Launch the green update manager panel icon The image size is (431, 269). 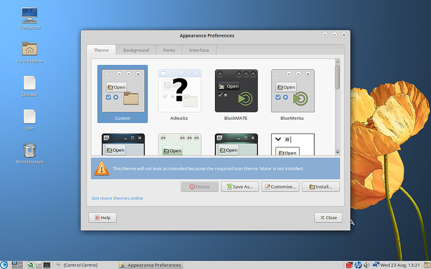tap(31, 265)
